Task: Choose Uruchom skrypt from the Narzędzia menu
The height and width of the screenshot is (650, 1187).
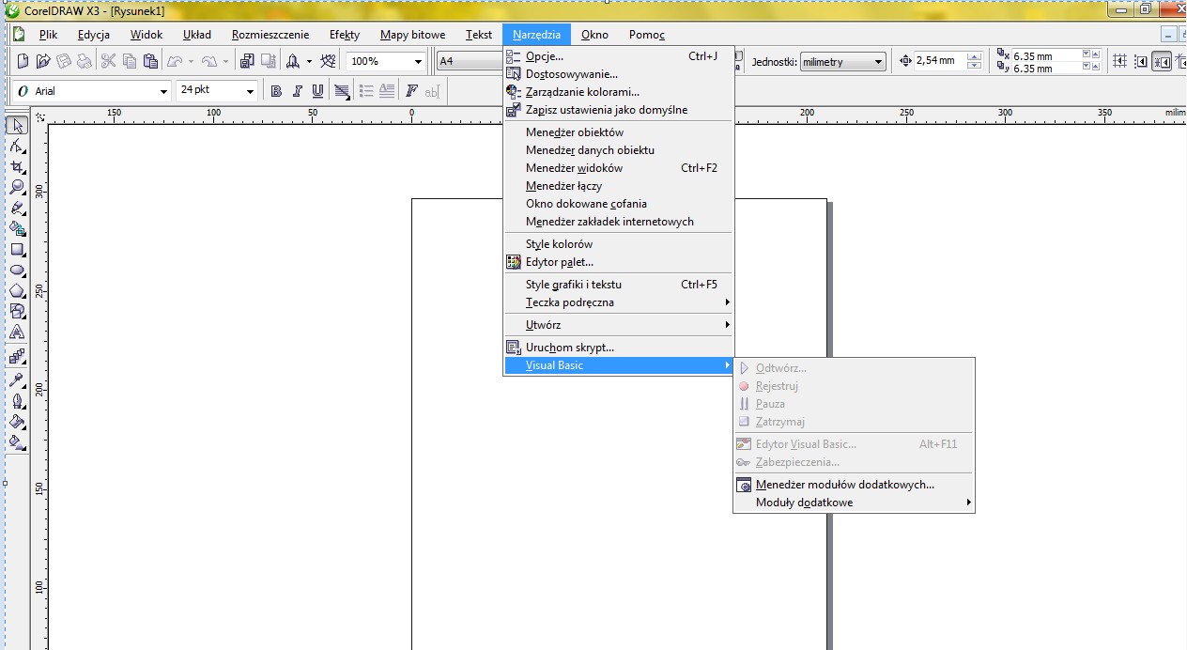Action: click(569, 348)
